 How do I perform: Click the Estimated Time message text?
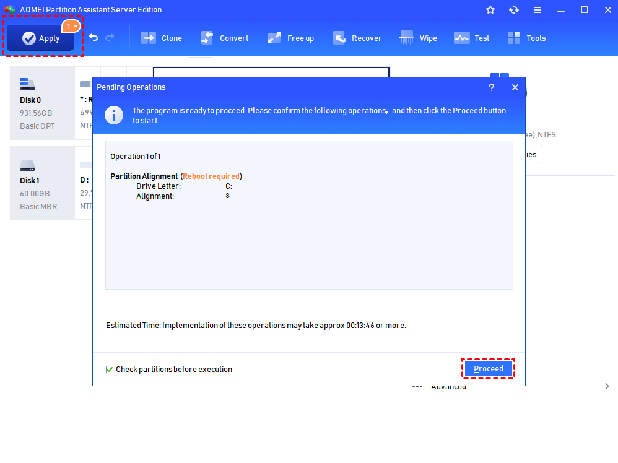pyautogui.click(x=256, y=326)
